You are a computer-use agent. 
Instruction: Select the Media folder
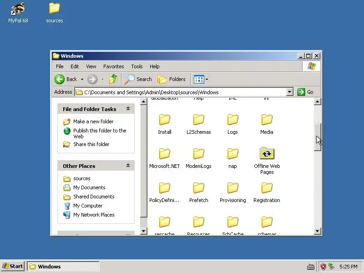(267, 124)
